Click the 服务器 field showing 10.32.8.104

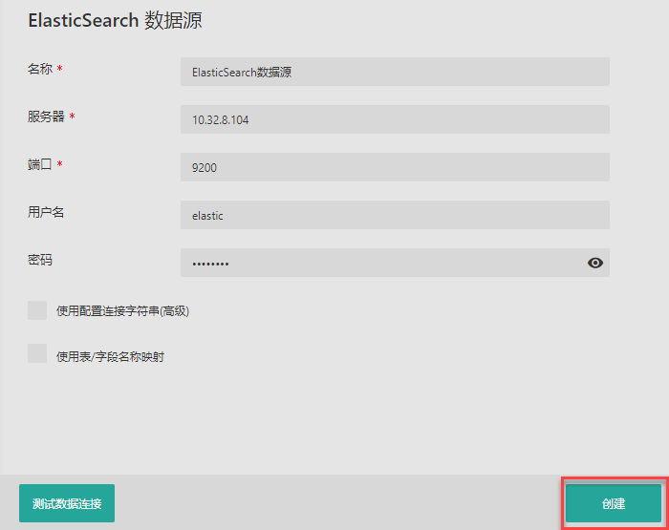[395, 119]
